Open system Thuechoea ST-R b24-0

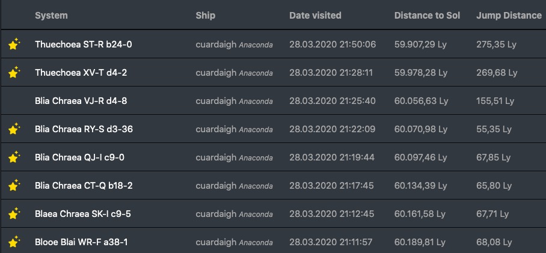(x=84, y=44)
